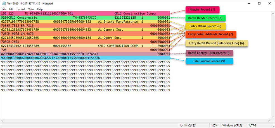Close the Notepad window
The image size is (275, 128).
coord(270,3)
